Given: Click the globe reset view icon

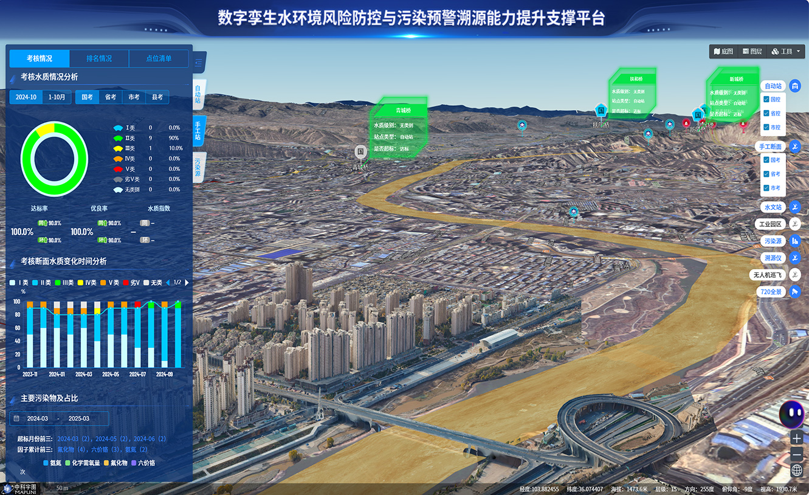Looking at the screenshot, I should point(797,471).
